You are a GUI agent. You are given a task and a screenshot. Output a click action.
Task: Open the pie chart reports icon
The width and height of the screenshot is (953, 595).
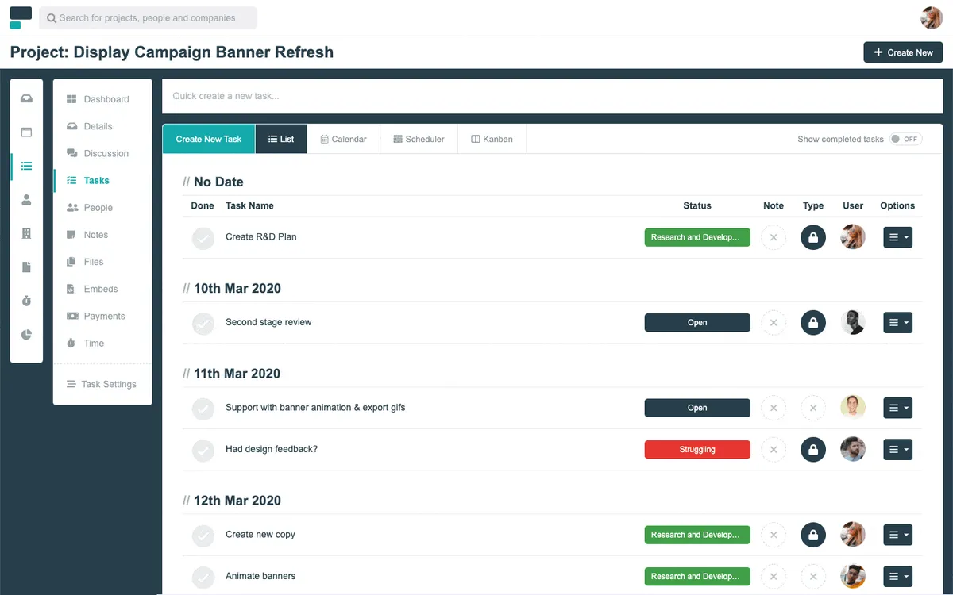[x=26, y=335]
